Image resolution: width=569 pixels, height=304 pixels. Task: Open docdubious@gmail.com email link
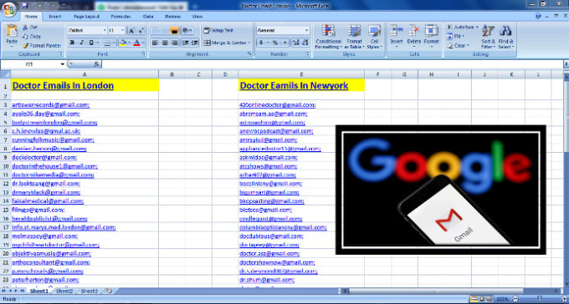tap(271, 236)
